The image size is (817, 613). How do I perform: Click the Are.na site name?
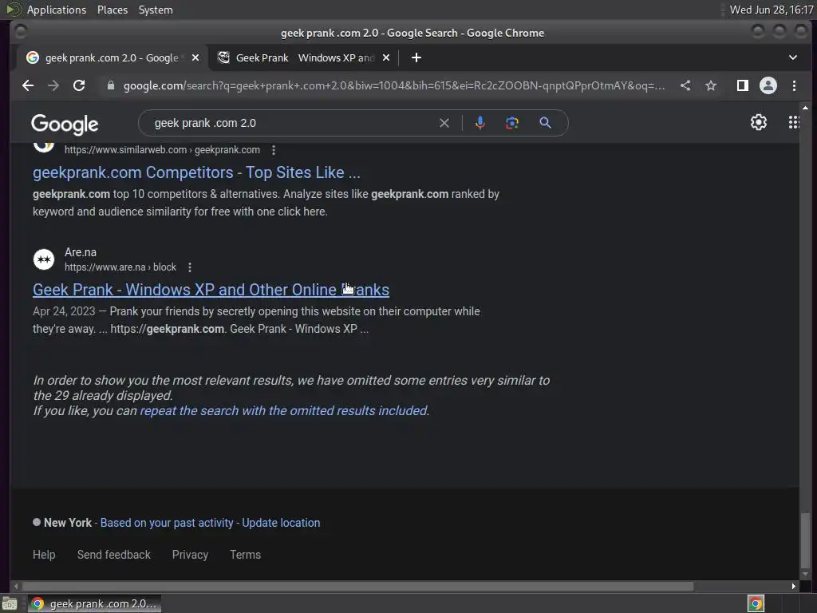(81, 252)
